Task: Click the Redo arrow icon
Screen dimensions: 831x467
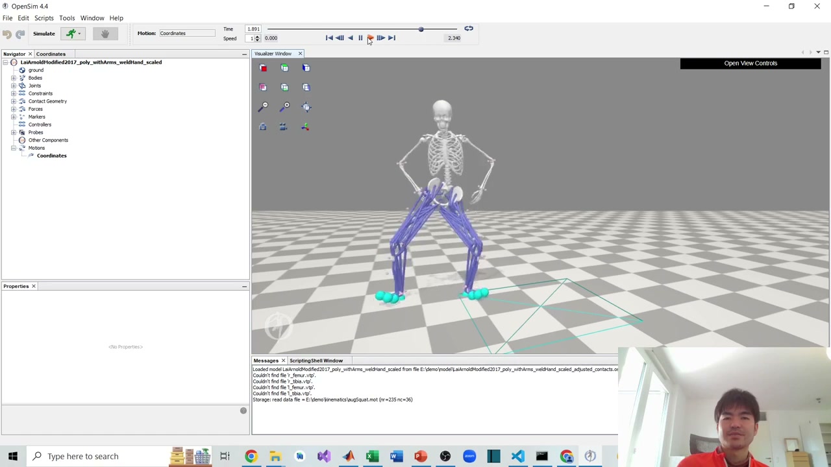Action: [20, 34]
